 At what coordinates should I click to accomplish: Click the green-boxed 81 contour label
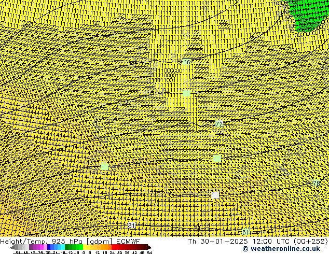pos(245,232)
